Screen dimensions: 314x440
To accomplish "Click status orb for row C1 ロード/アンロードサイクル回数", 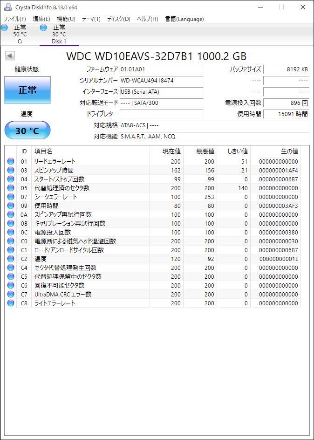I will [11, 250].
